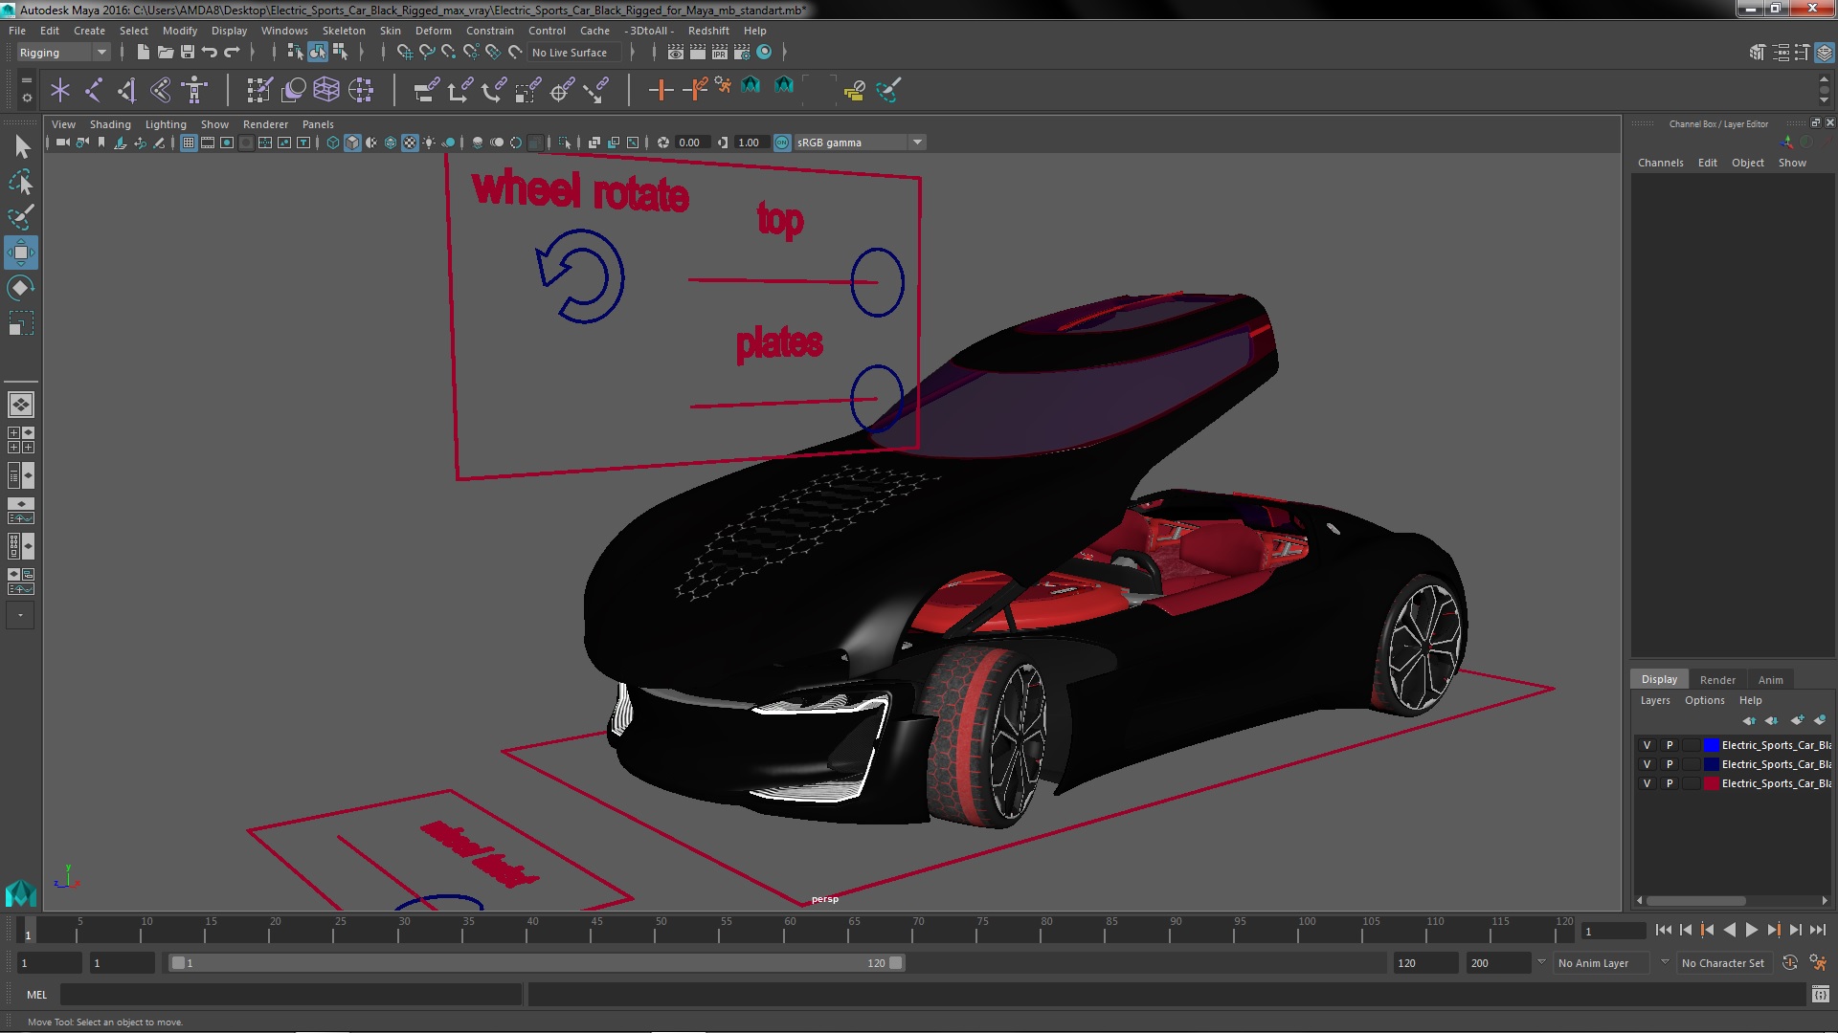
Task: Undo the last action
Action: click(210, 52)
